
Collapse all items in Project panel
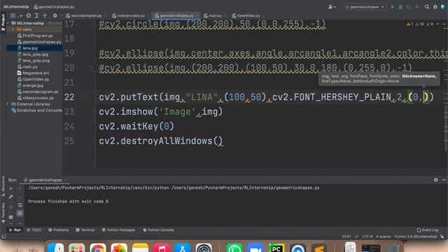(45, 15)
